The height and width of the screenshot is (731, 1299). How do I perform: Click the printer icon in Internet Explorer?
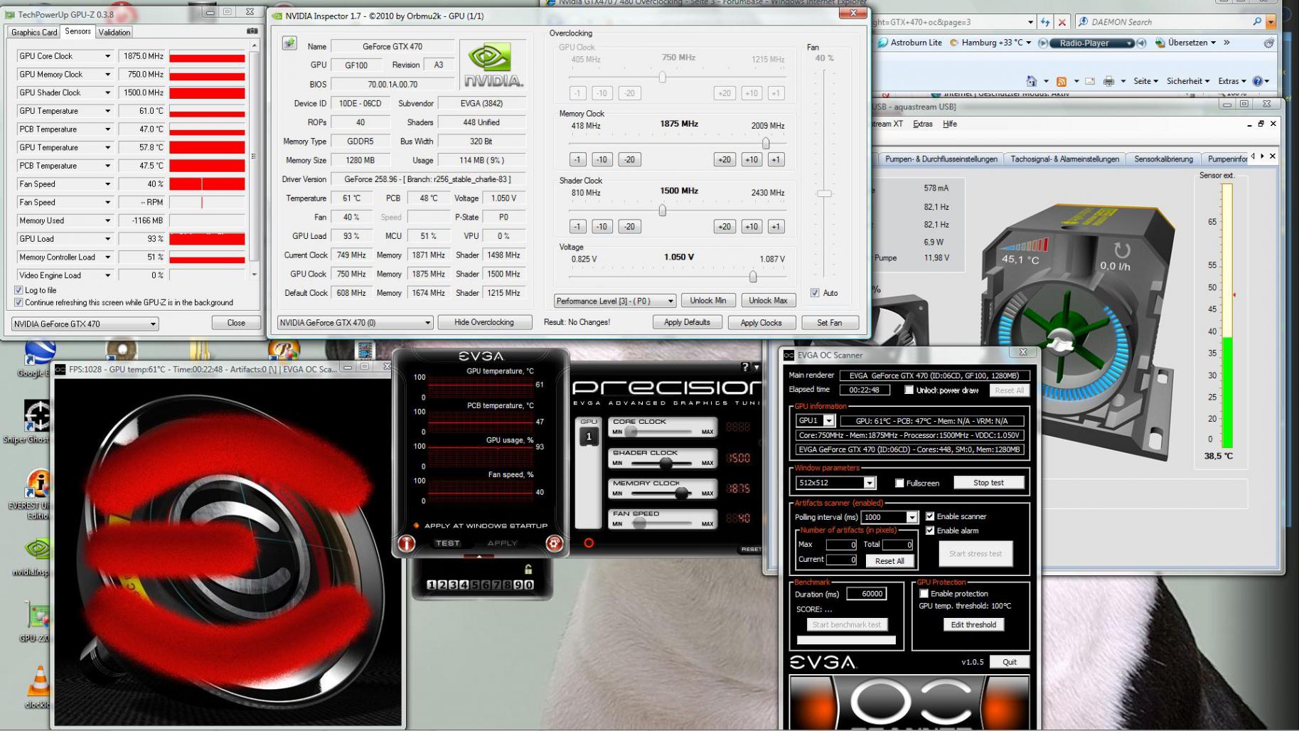1108,81
